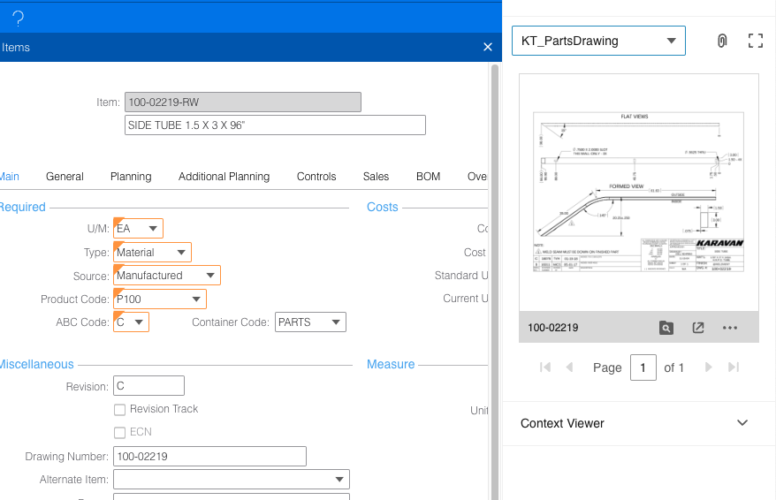Go to next page of document
The height and width of the screenshot is (500, 776).
[708, 367]
